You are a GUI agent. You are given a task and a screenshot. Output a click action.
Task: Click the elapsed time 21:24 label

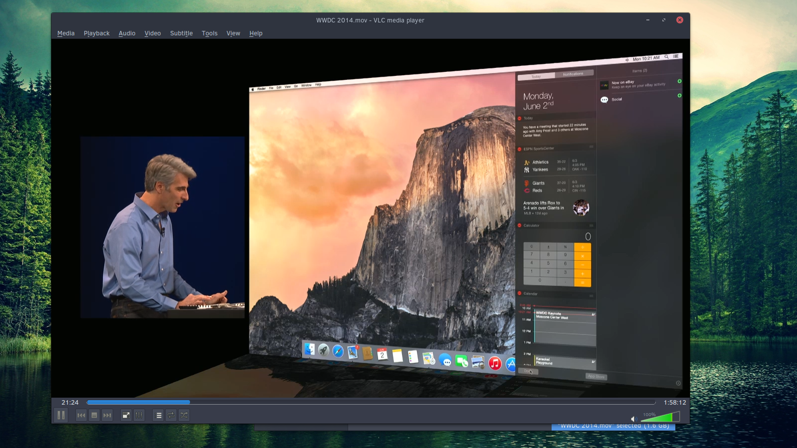(70, 402)
